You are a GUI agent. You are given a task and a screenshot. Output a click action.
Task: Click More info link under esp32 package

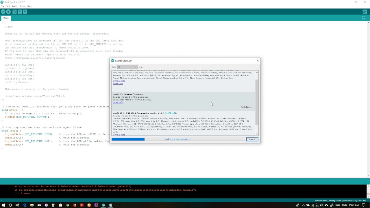pyautogui.click(x=118, y=102)
